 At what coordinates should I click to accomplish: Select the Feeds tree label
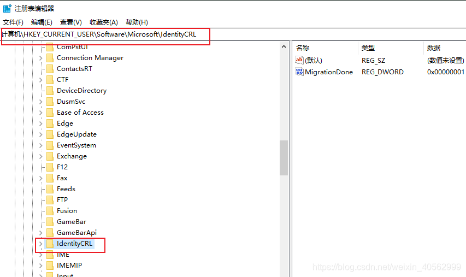pos(66,189)
